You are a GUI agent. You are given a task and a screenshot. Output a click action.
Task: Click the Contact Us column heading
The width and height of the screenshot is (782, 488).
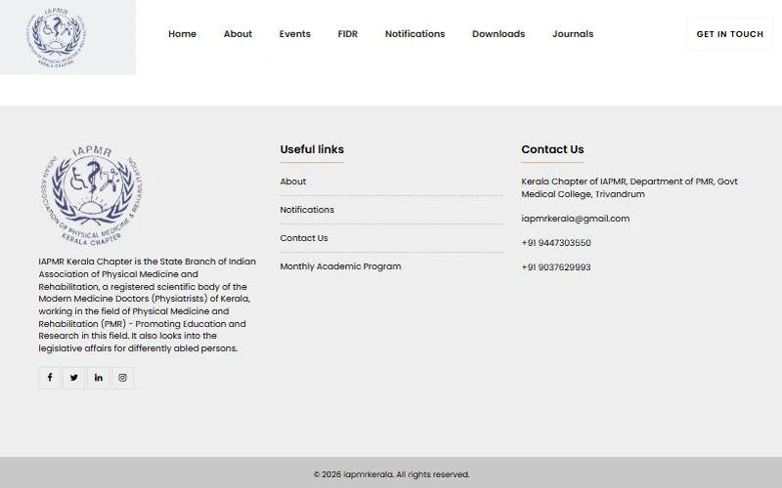552,149
